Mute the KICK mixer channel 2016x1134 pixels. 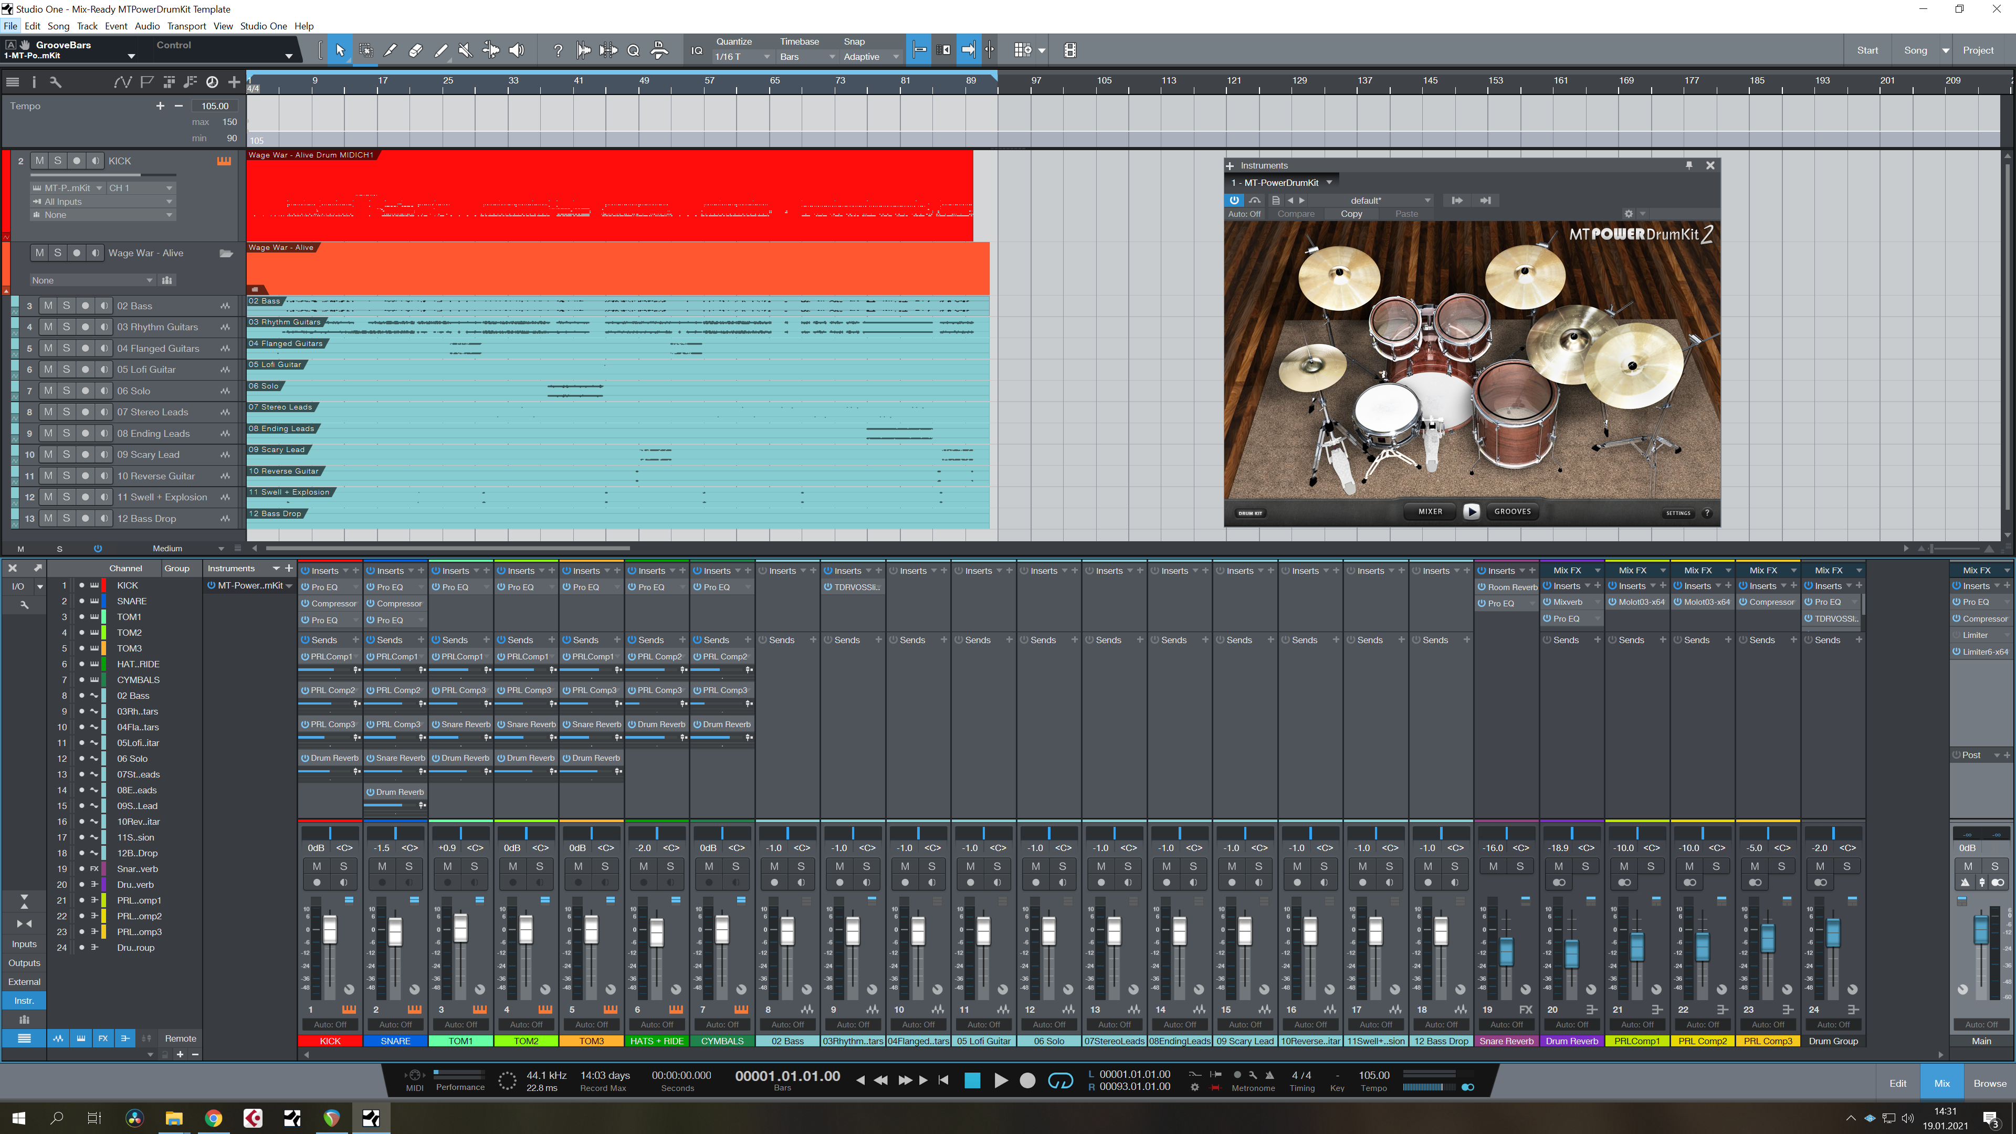(x=316, y=866)
